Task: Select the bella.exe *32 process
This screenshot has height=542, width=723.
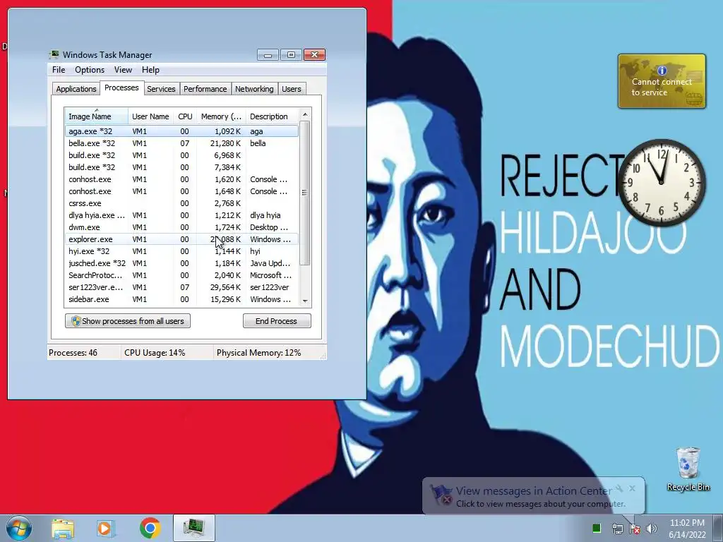Action: 181,143
